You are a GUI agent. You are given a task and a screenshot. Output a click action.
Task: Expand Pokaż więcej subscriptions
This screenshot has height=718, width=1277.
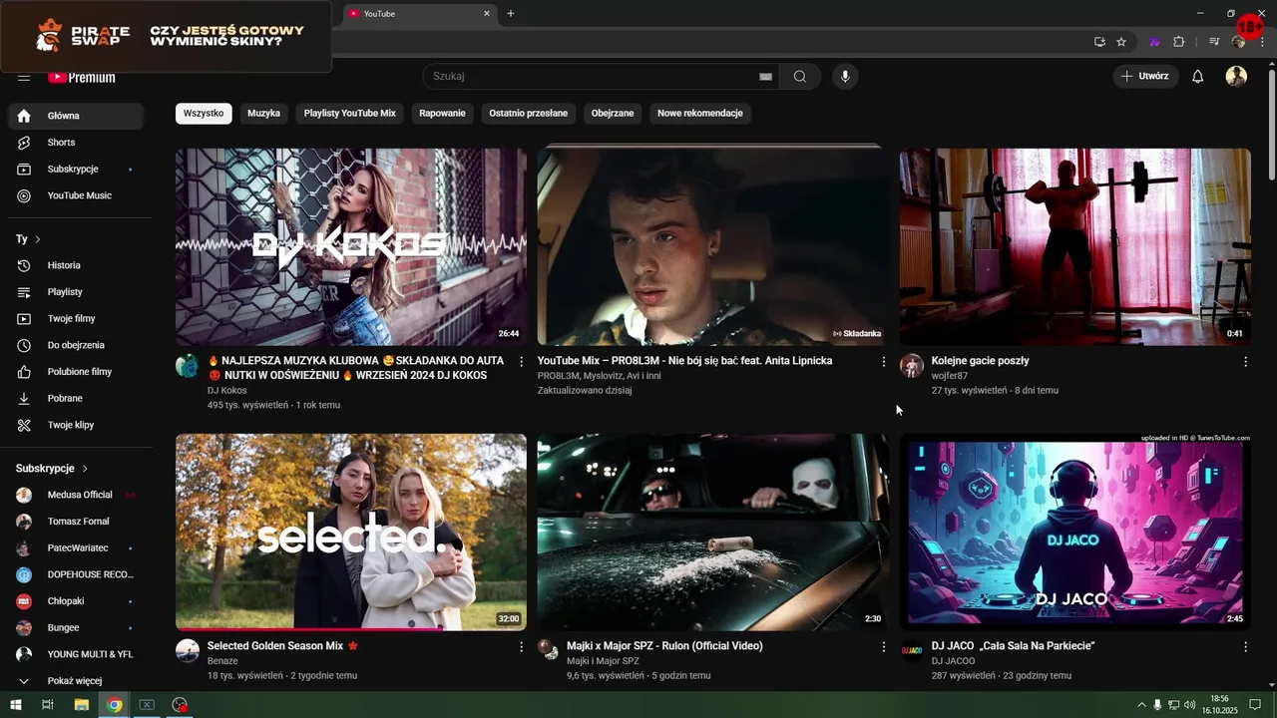(x=76, y=681)
